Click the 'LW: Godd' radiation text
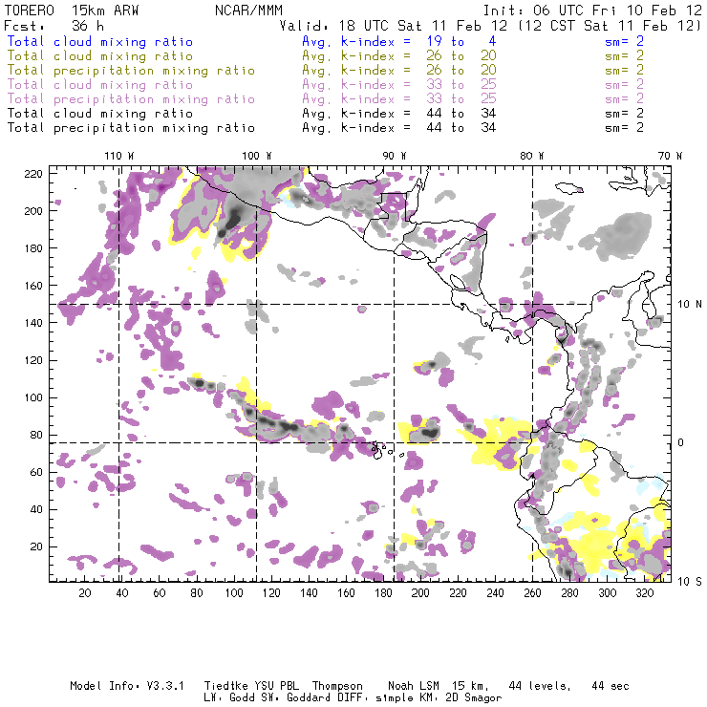The width and height of the screenshot is (707, 707). [x=229, y=697]
